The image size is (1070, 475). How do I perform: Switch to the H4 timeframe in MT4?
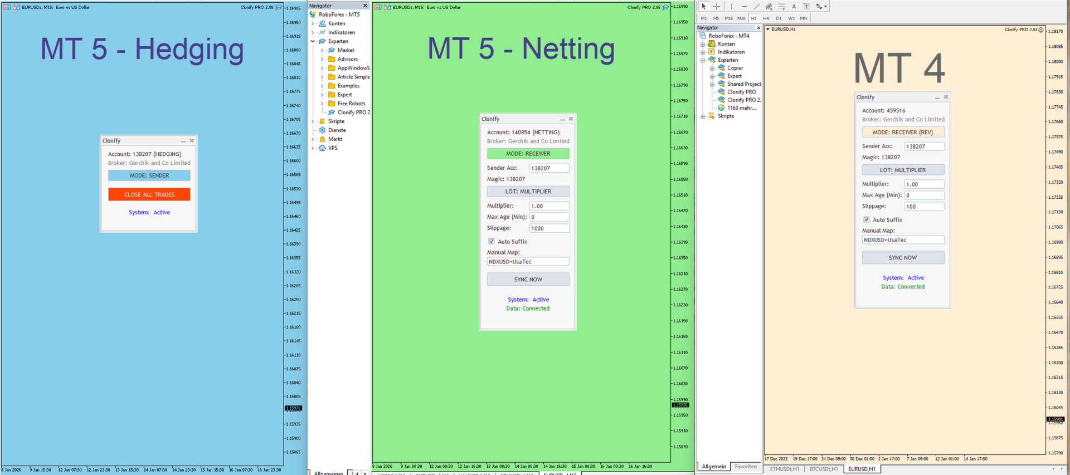point(766,18)
